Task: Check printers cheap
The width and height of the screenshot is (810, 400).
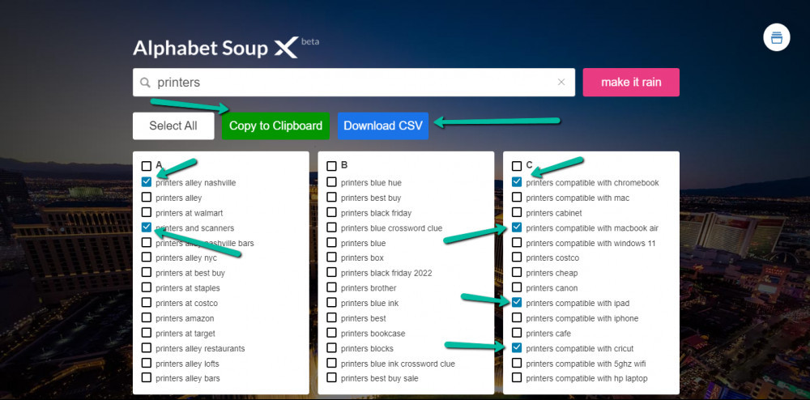Action: click(x=517, y=272)
